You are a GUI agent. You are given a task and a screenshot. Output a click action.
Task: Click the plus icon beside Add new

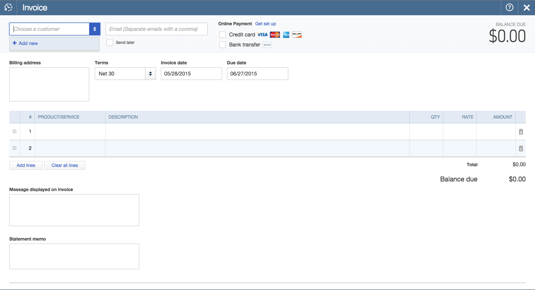[x=14, y=43]
